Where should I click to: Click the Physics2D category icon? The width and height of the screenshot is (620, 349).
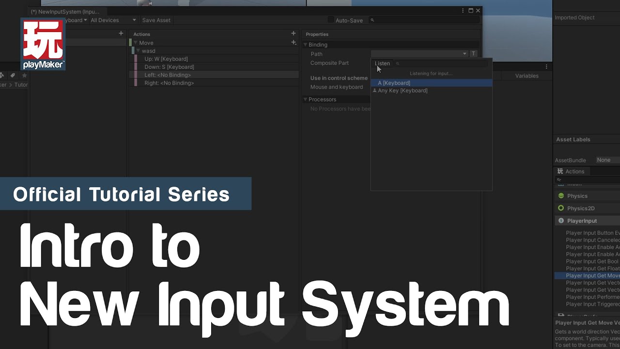[561, 208]
